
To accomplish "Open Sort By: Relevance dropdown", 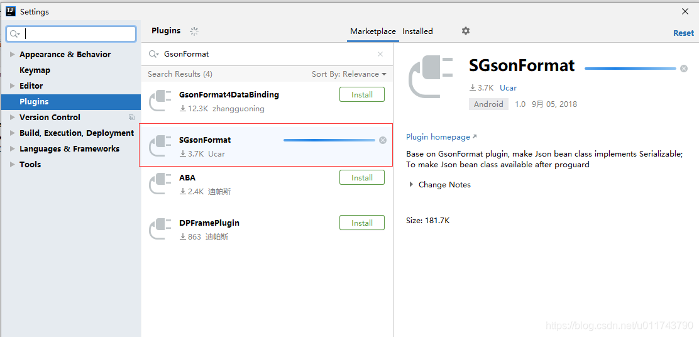I will 349,74.
